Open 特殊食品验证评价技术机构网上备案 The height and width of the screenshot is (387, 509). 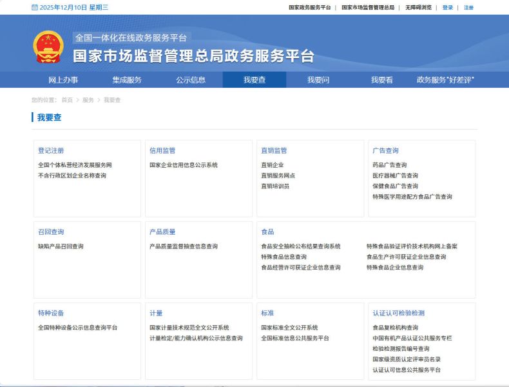412,246
